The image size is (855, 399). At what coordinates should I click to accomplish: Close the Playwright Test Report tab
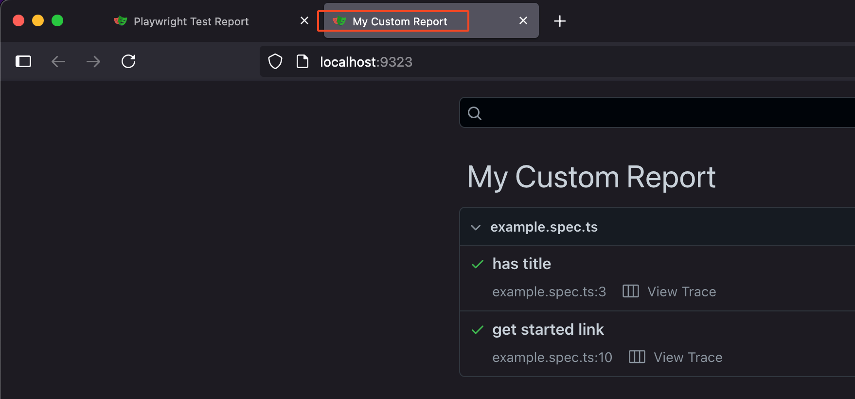tap(304, 20)
